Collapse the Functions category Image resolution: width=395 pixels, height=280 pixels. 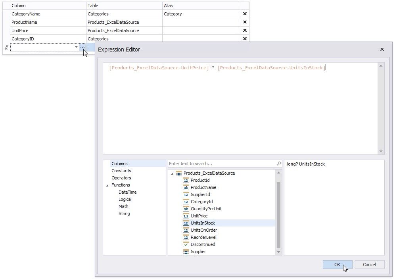107,185
